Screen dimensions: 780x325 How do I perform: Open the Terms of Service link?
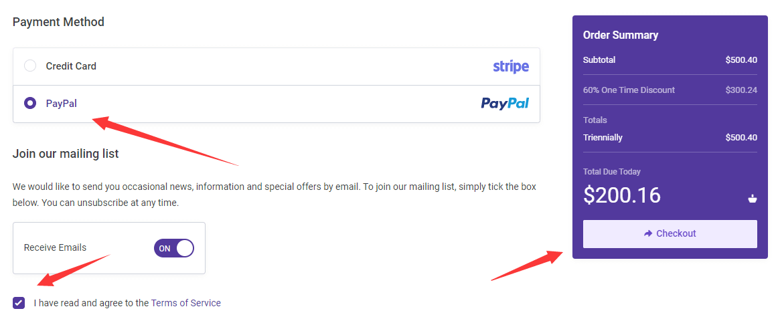[x=185, y=303]
